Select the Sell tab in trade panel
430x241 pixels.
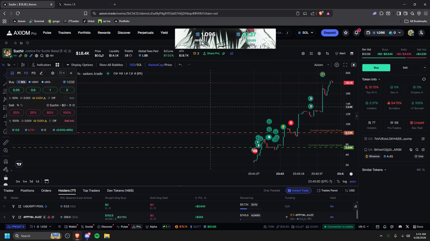point(405,67)
